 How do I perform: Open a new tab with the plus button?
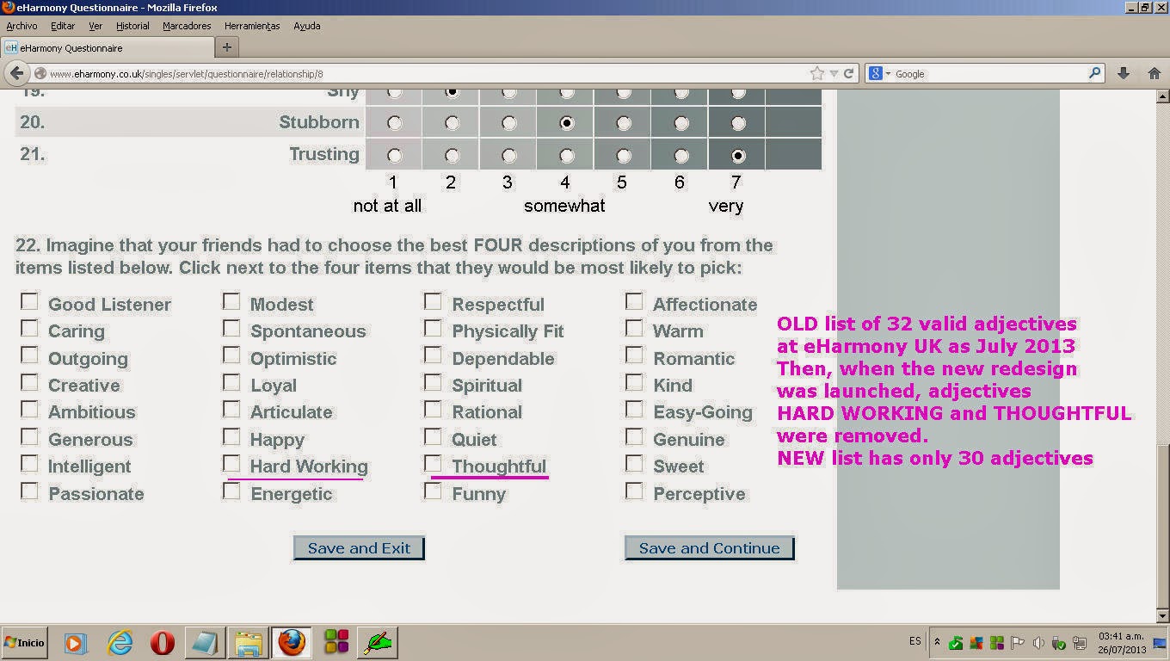(x=227, y=47)
